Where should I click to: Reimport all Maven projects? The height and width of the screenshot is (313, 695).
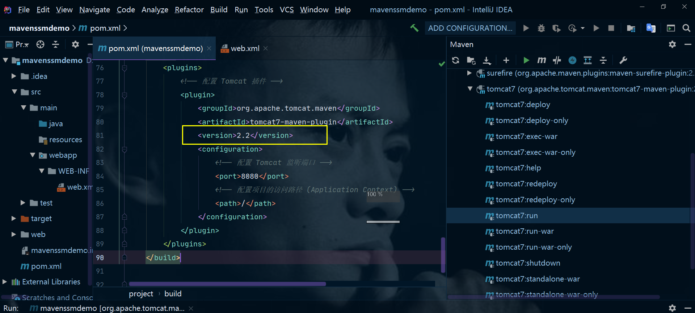(456, 60)
